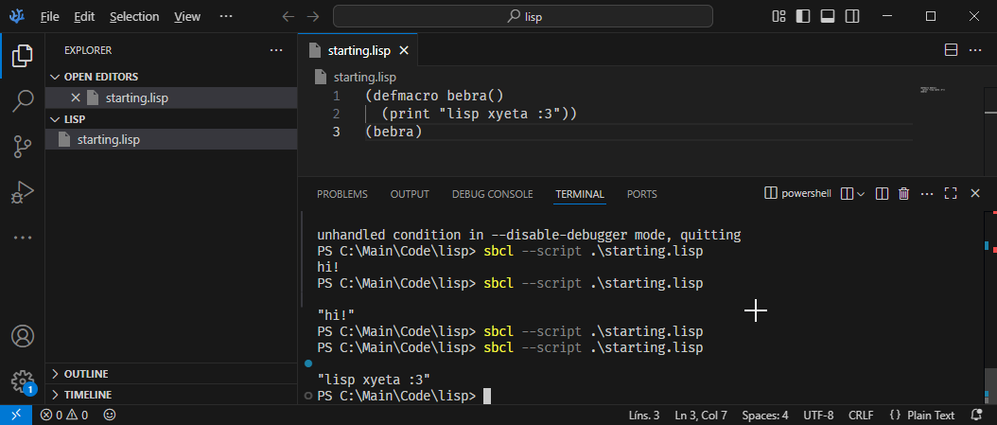997x425 pixels.
Task: Open Run and Debug view
Action: click(x=23, y=192)
